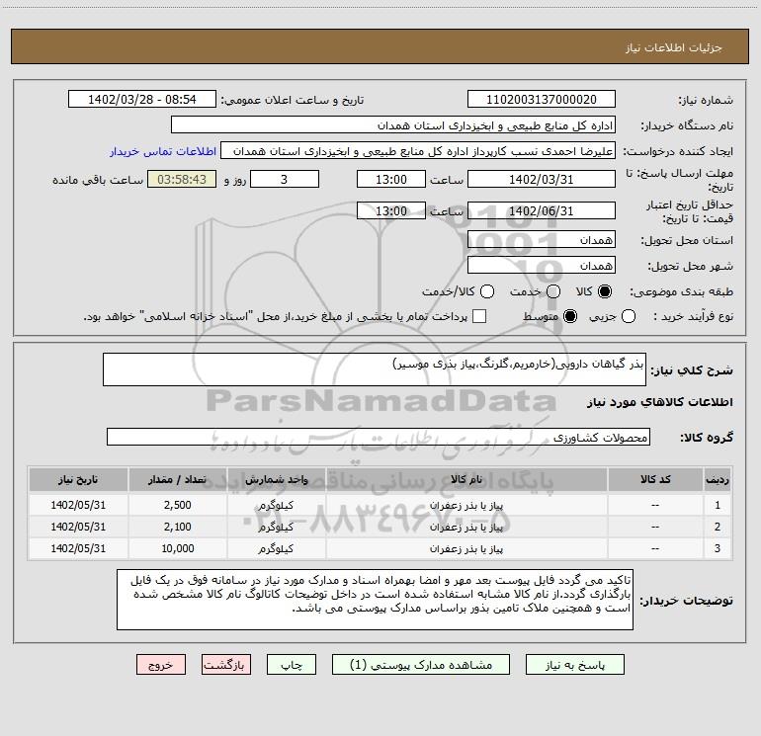Image resolution: width=761 pixels, height=736 pixels.
Task: Click quantity 2,100 in row 2
Action: coord(177,527)
